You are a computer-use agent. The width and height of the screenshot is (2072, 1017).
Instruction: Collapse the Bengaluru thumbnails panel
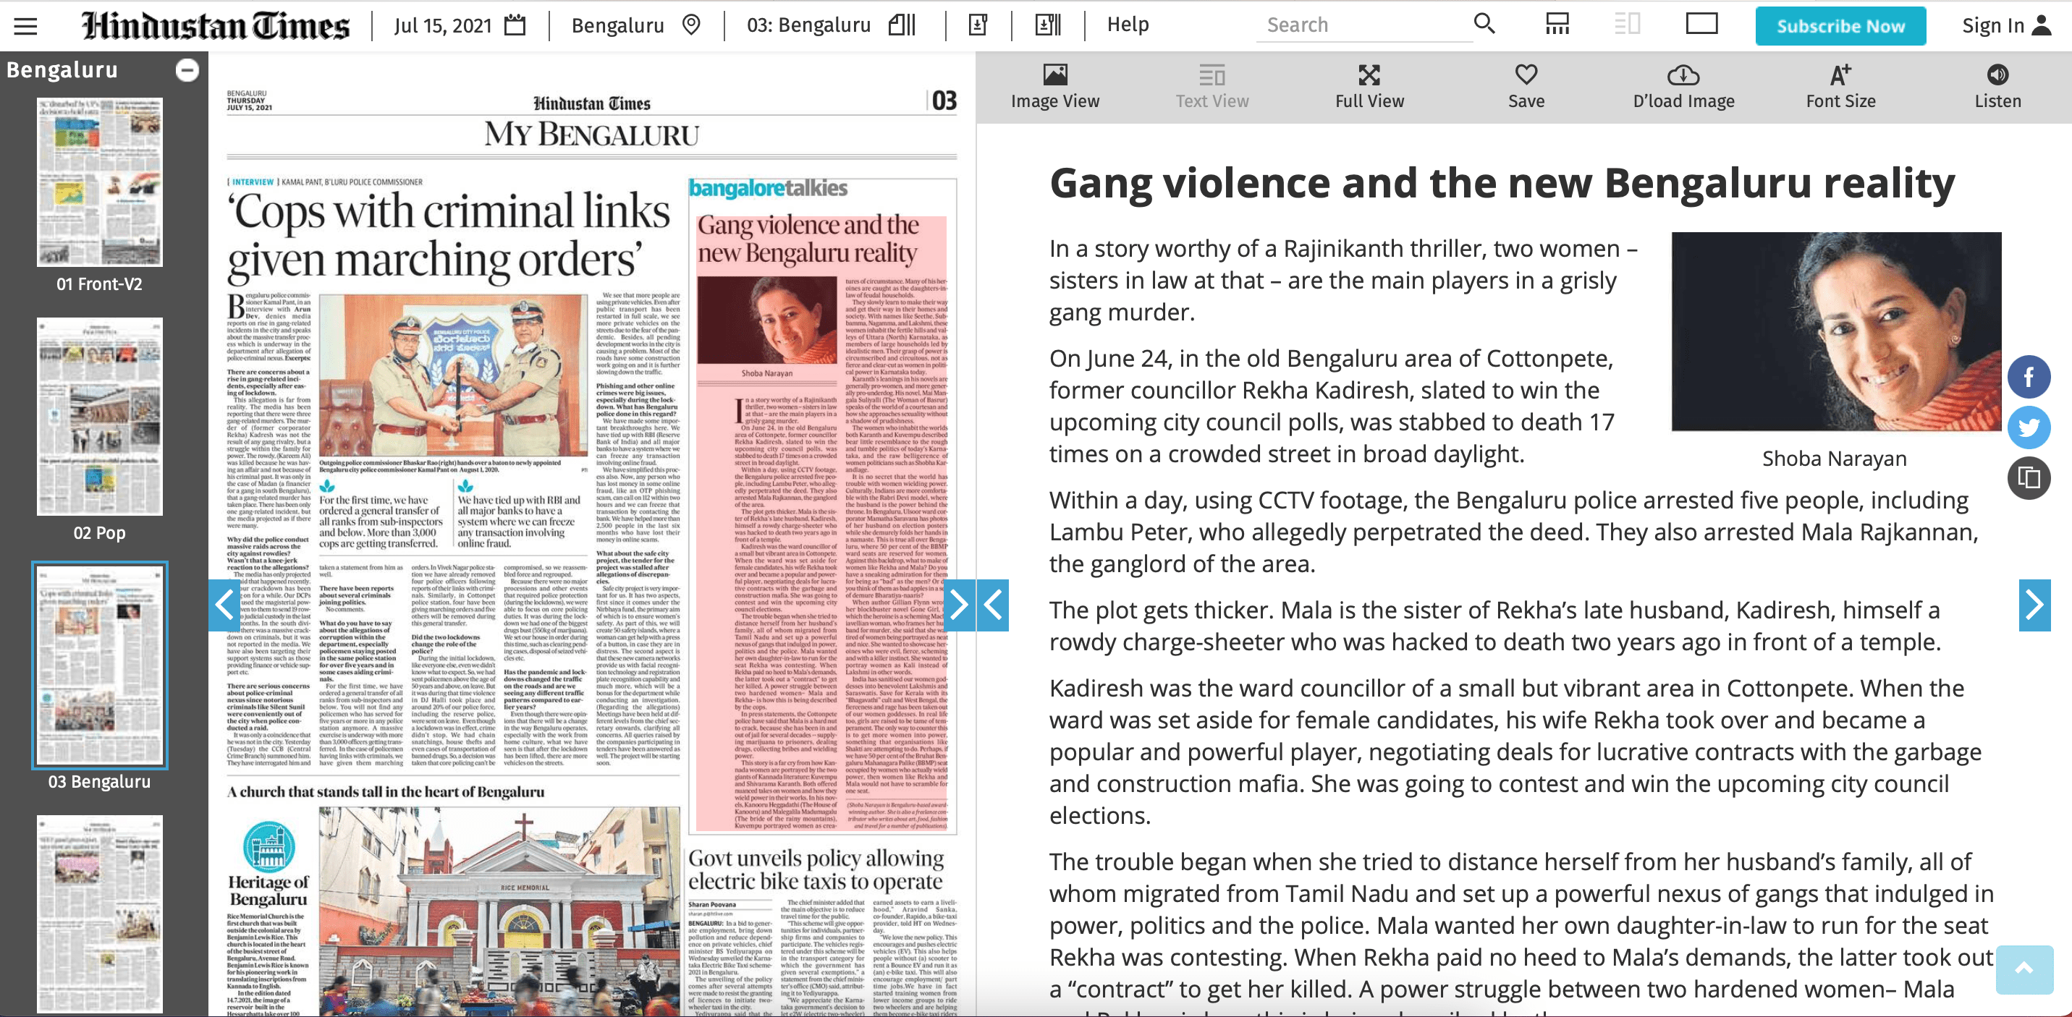tap(187, 71)
